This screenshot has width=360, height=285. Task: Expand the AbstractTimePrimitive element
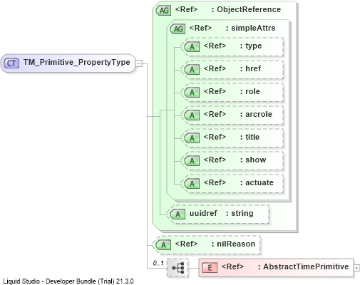[356, 268]
